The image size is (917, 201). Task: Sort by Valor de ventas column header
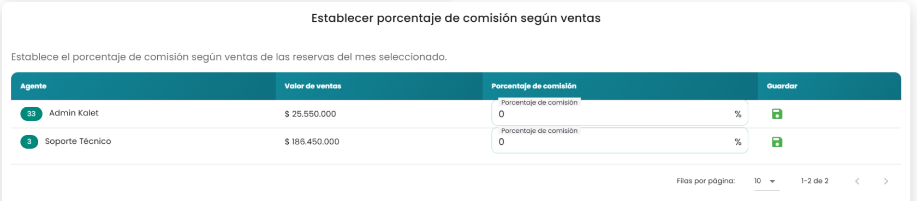tap(313, 86)
